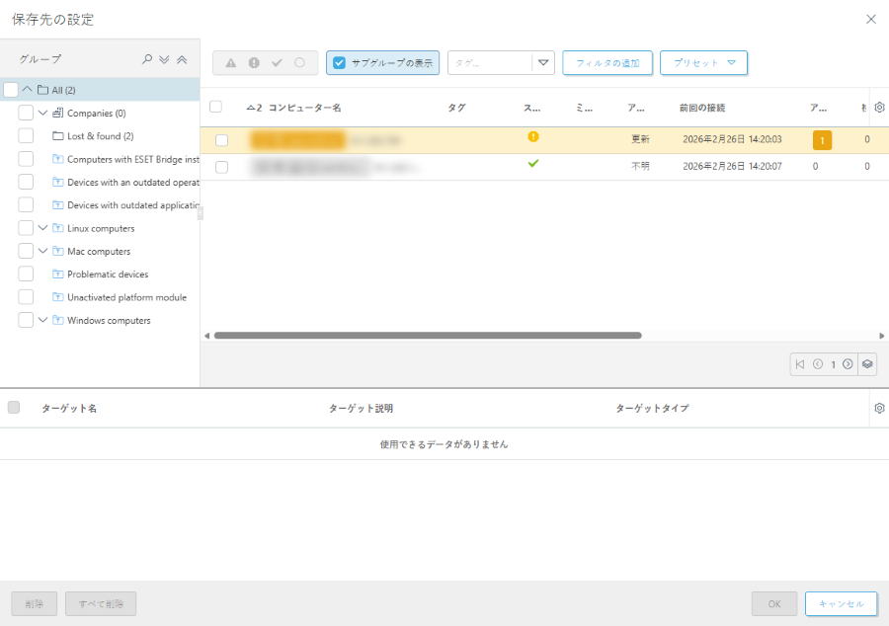Expand the Companies (0) tree node
This screenshot has height=626, width=889.
pyautogui.click(x=43, y=113)
